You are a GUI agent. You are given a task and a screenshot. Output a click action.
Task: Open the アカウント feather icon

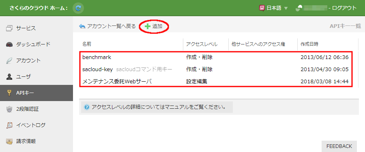click(x=9, y=61)
